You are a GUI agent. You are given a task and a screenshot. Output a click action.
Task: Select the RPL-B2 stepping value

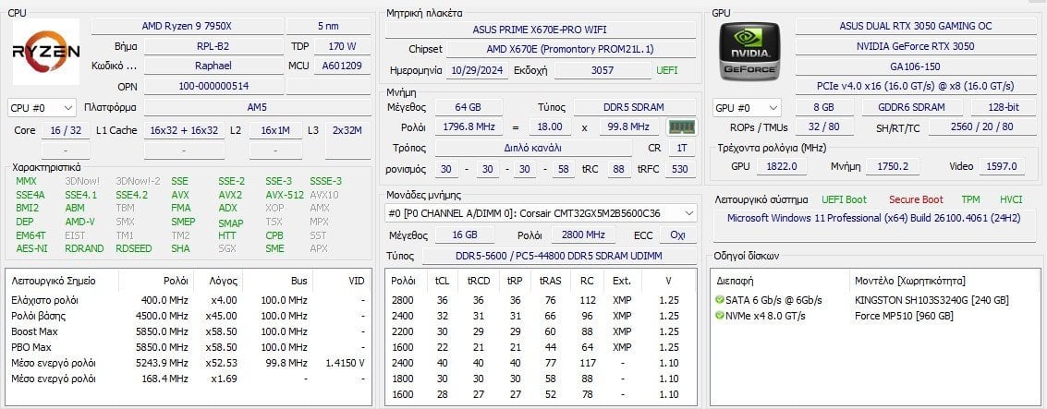pos(213,47)
